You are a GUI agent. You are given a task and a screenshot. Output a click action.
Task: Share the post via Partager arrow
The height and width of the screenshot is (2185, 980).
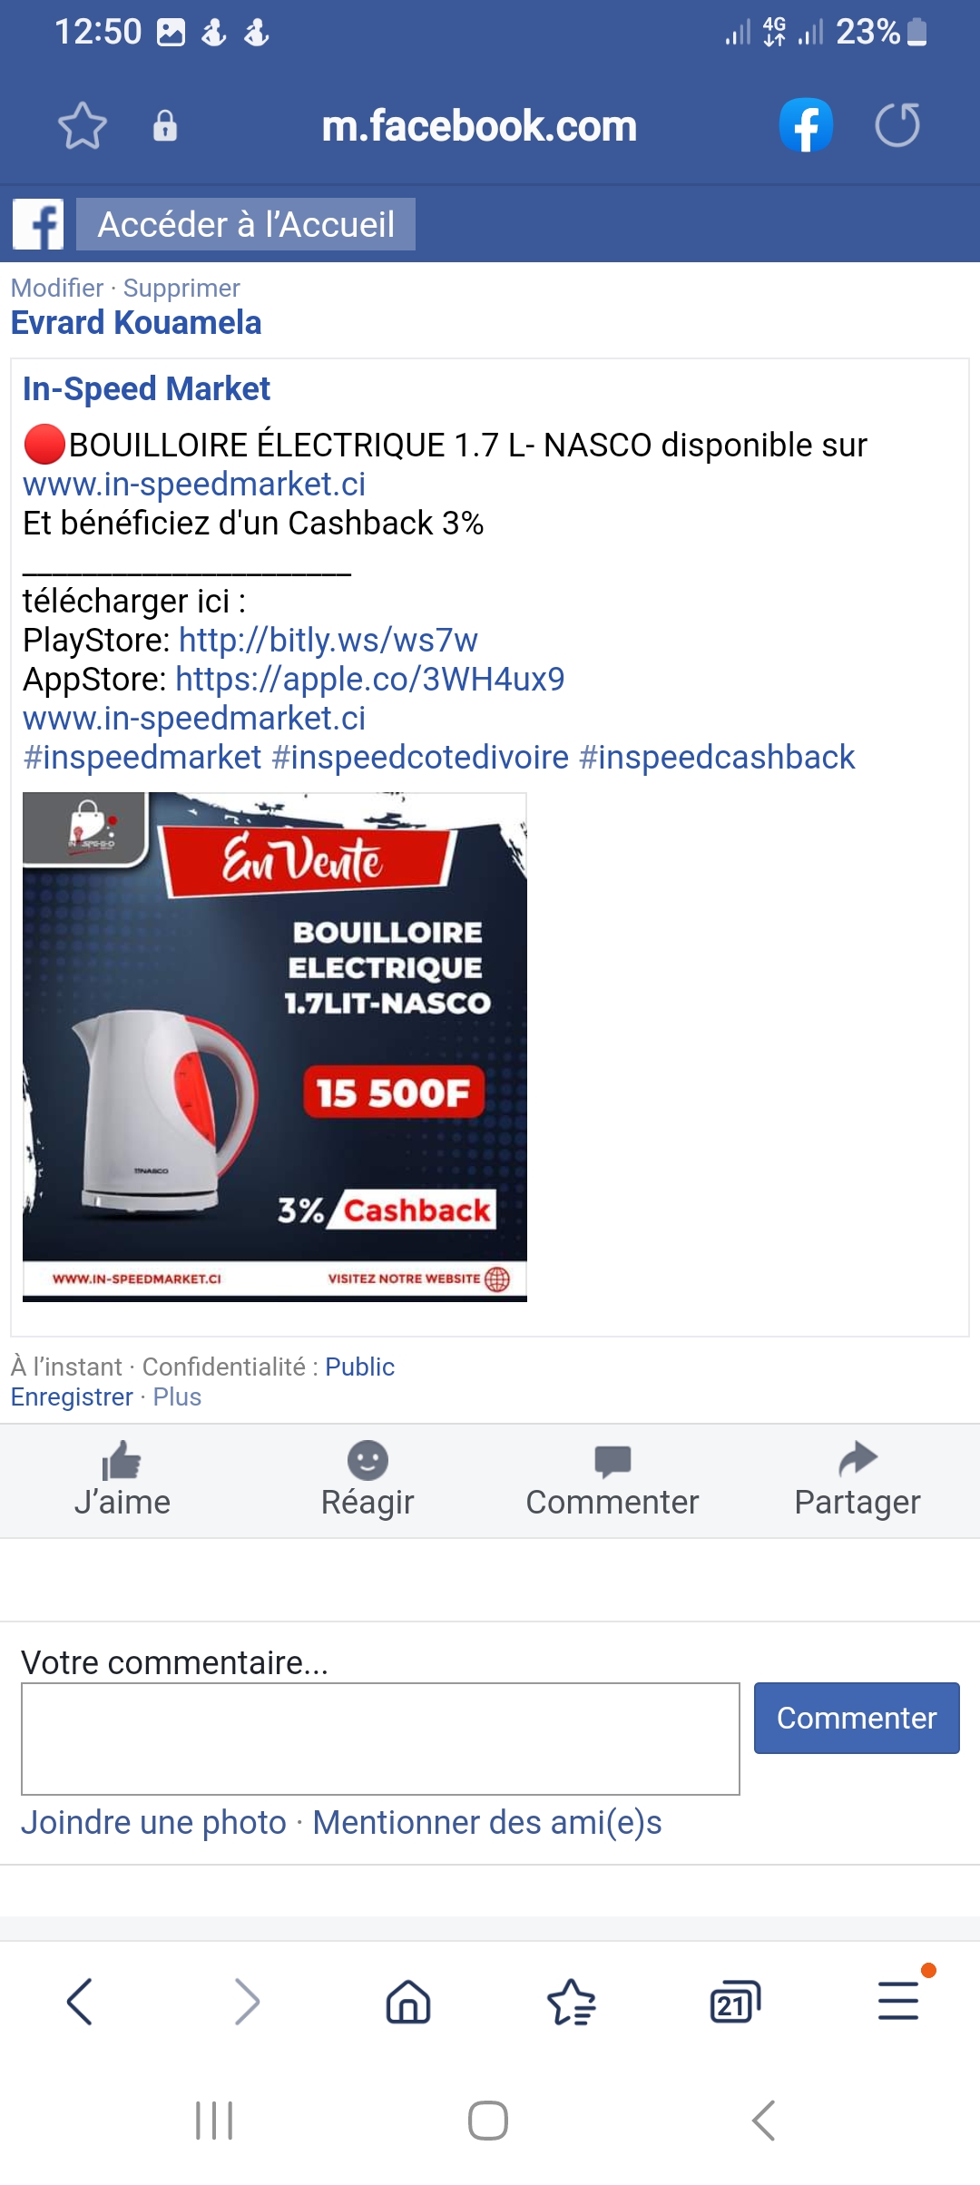[857, 1480]
